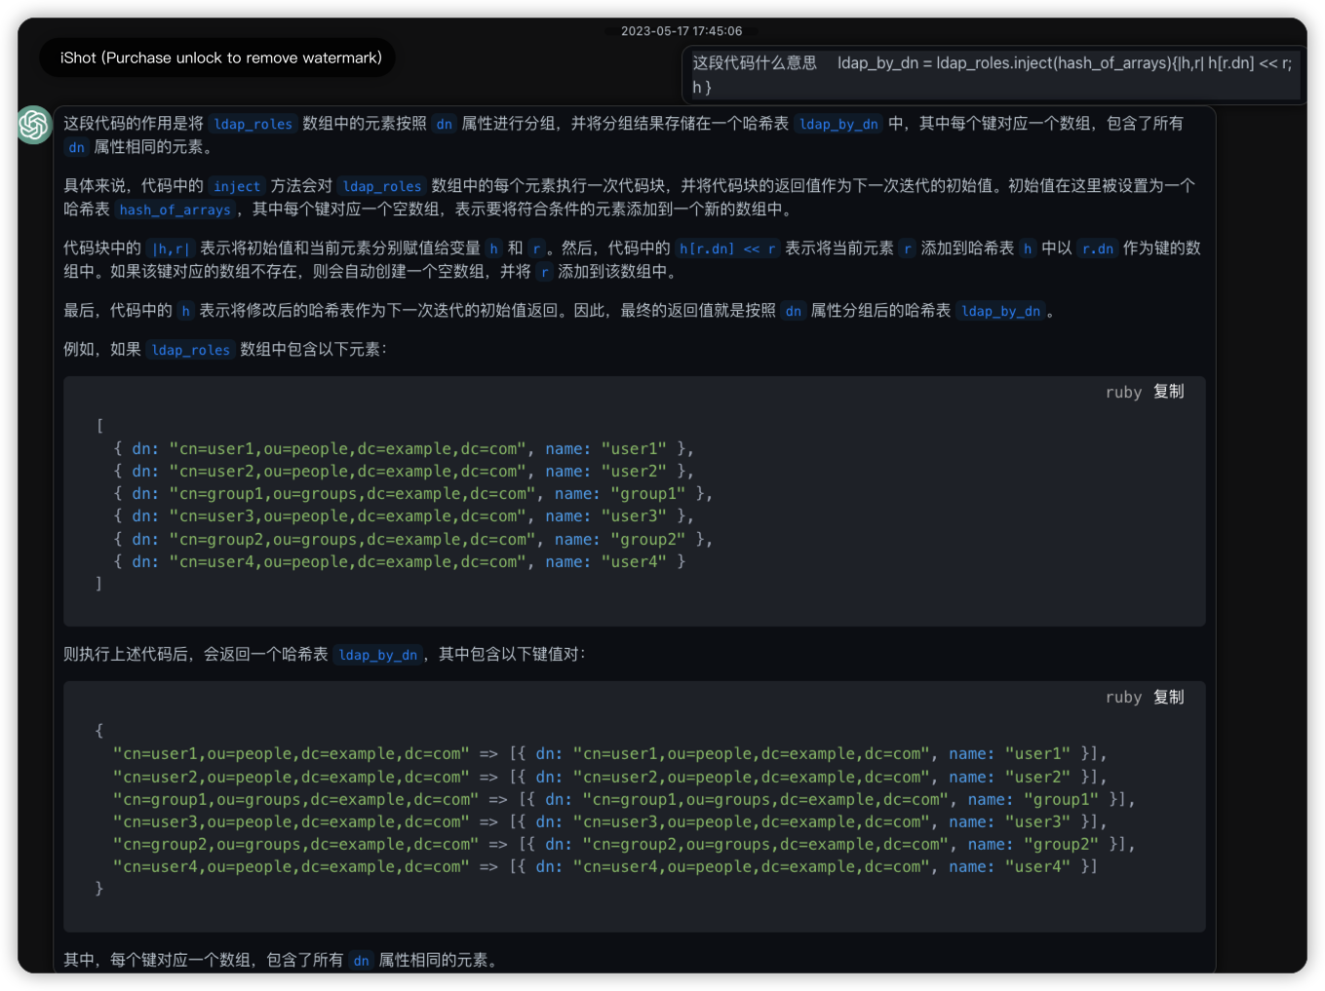Copy the first ruby code block
Screen dimensions: 1325x991
pos(1168,392)
